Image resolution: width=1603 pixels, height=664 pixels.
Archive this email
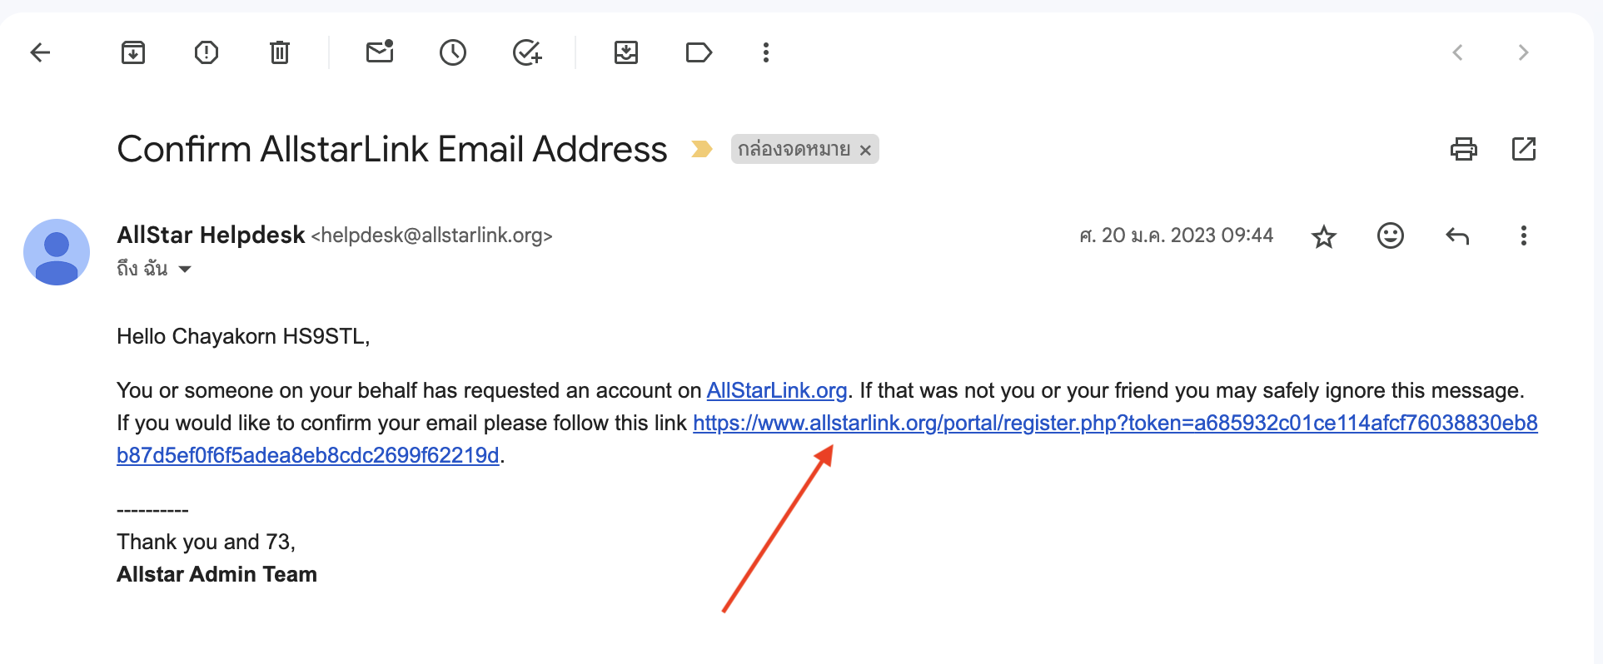[133, 53]
